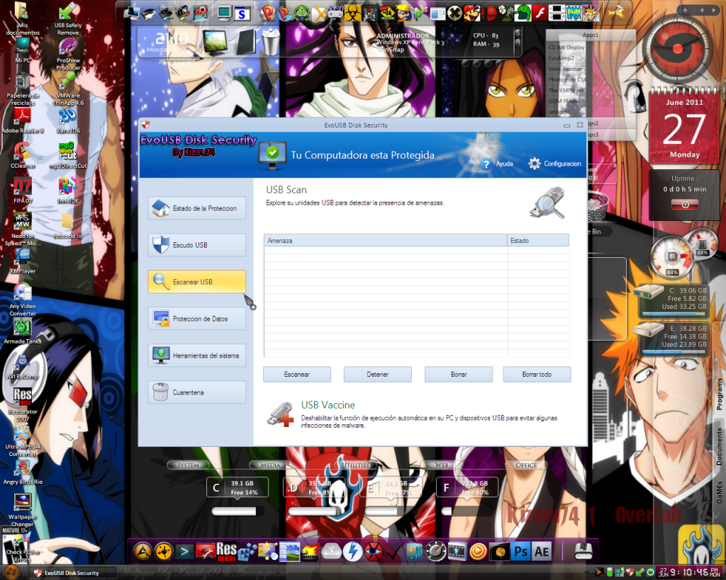Open Proteccion de Datos panel
This screenshot has height=580, width=726.
coord(197,319)
